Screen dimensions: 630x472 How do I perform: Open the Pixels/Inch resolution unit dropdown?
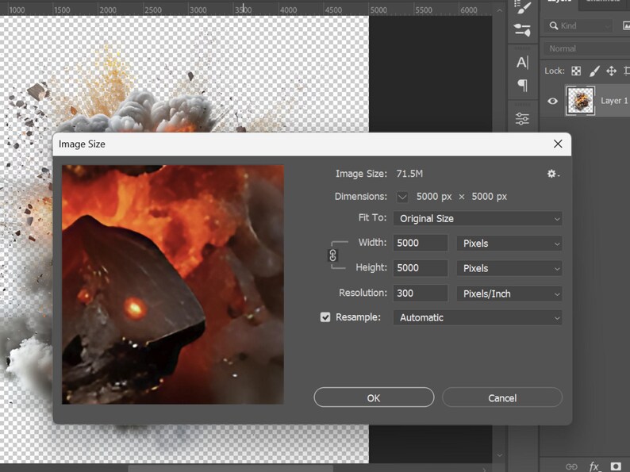(x=509, y=294)
